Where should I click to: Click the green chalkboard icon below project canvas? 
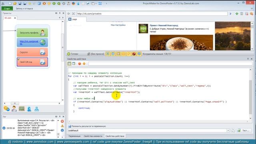click(22, 109)
